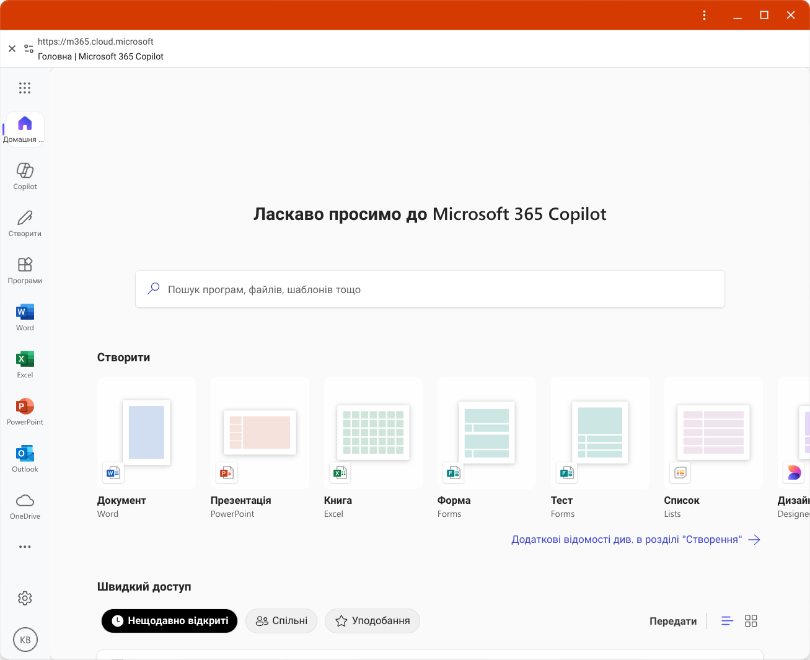Open Copilot from the sidebar

coord(25,176)
